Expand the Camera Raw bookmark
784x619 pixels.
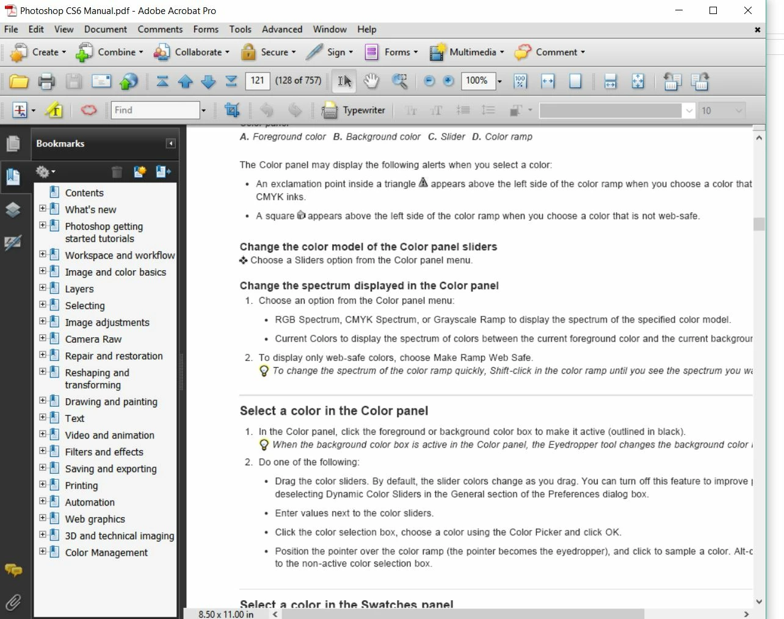43,338
